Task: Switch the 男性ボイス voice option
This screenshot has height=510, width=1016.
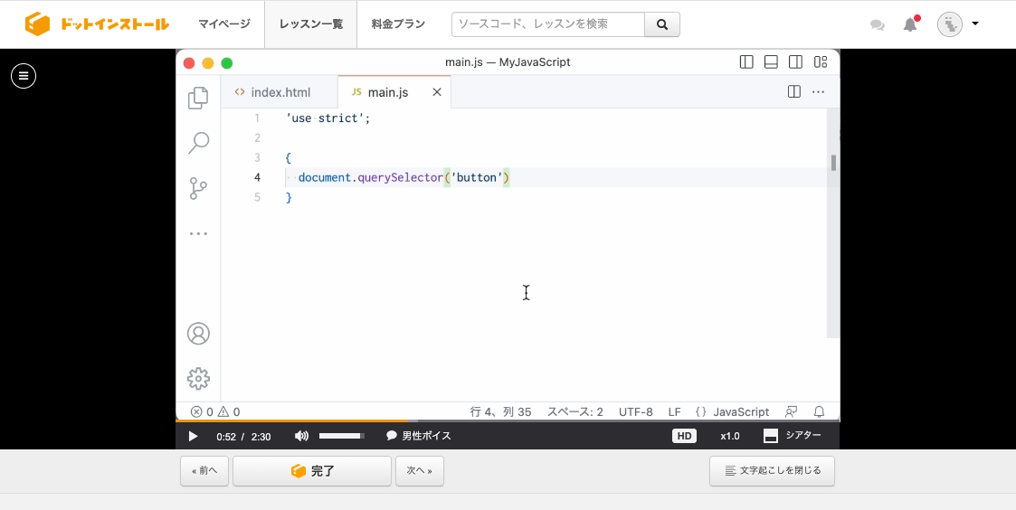Action: tap(418, 436)
